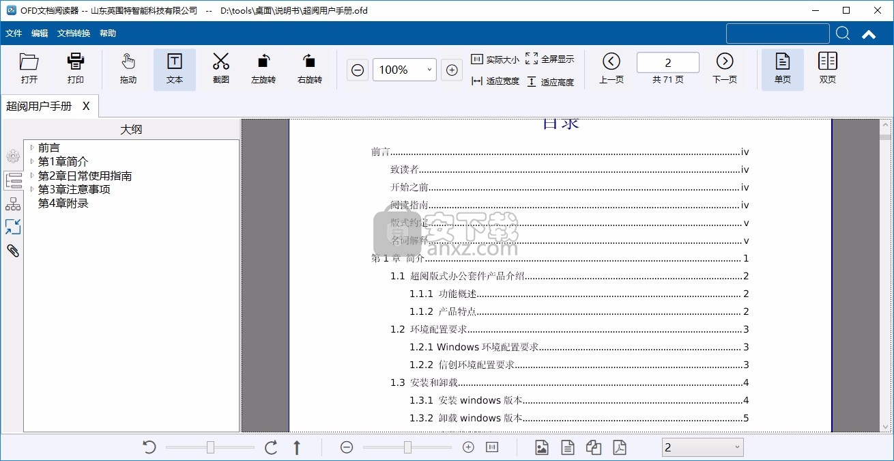894x461 pixels.
Task: Expand the 第3章注意事项 outline node
Action: (32, 189)
